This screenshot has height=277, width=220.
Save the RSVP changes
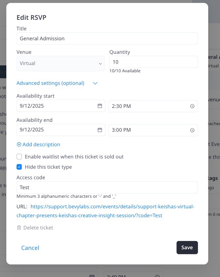[187, 248]
